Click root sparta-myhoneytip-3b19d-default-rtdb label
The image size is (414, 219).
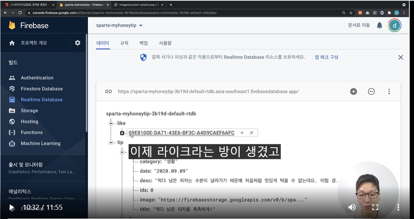pyautogui.click(x=151, y=114)
